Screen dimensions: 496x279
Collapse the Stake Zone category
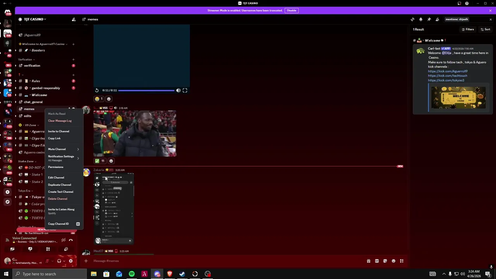coord(27,161)
